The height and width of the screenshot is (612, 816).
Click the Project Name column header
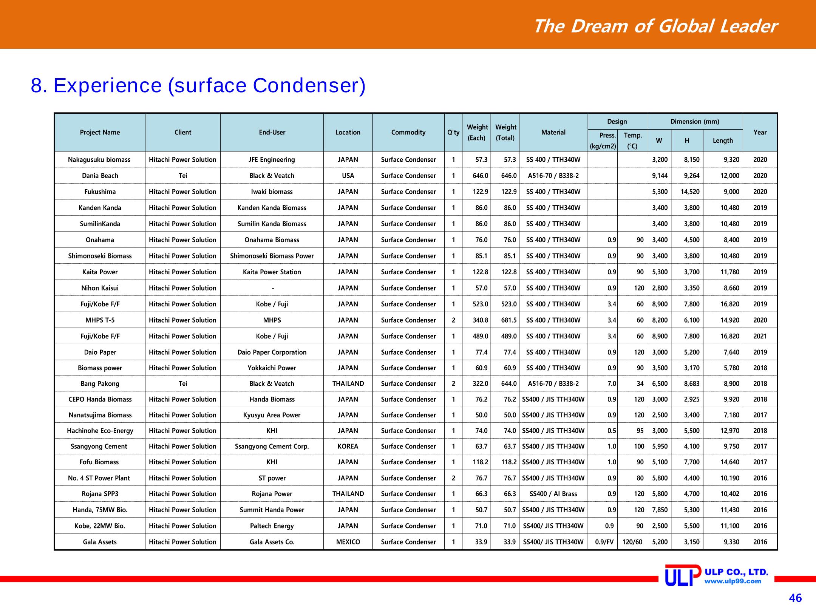click(100, 133)
